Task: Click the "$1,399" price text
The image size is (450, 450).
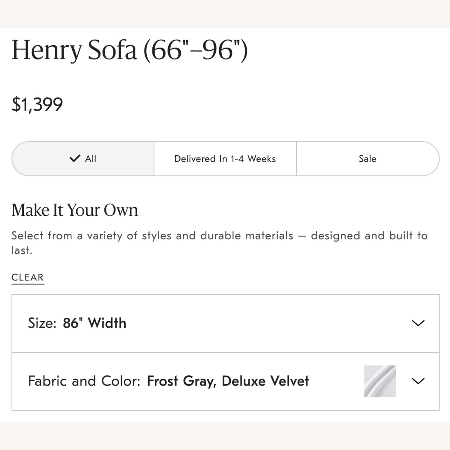Action: pyautogui.click(x=37, y=103)
